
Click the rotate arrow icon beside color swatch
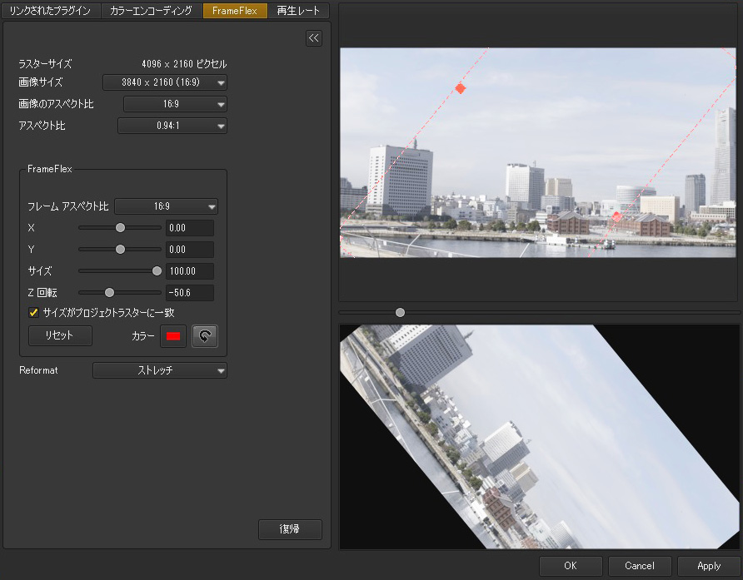pos(204,335)
